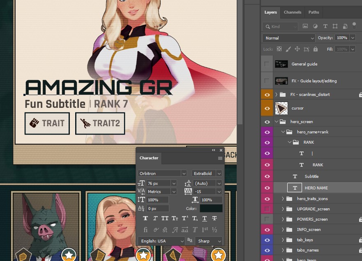362x261 pixels.
Task: Open Orbitron font family dropdown
Action: (x=184, y=173)
